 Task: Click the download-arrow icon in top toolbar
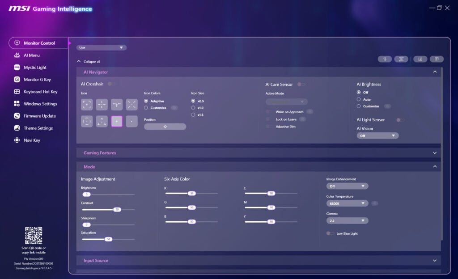[420, 59]
